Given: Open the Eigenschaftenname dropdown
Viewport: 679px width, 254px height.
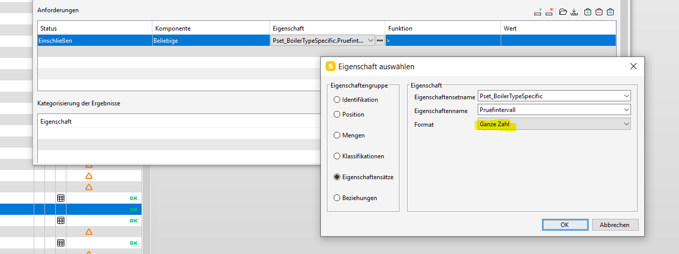Looking at the screenshot, I should coord(554,109).
